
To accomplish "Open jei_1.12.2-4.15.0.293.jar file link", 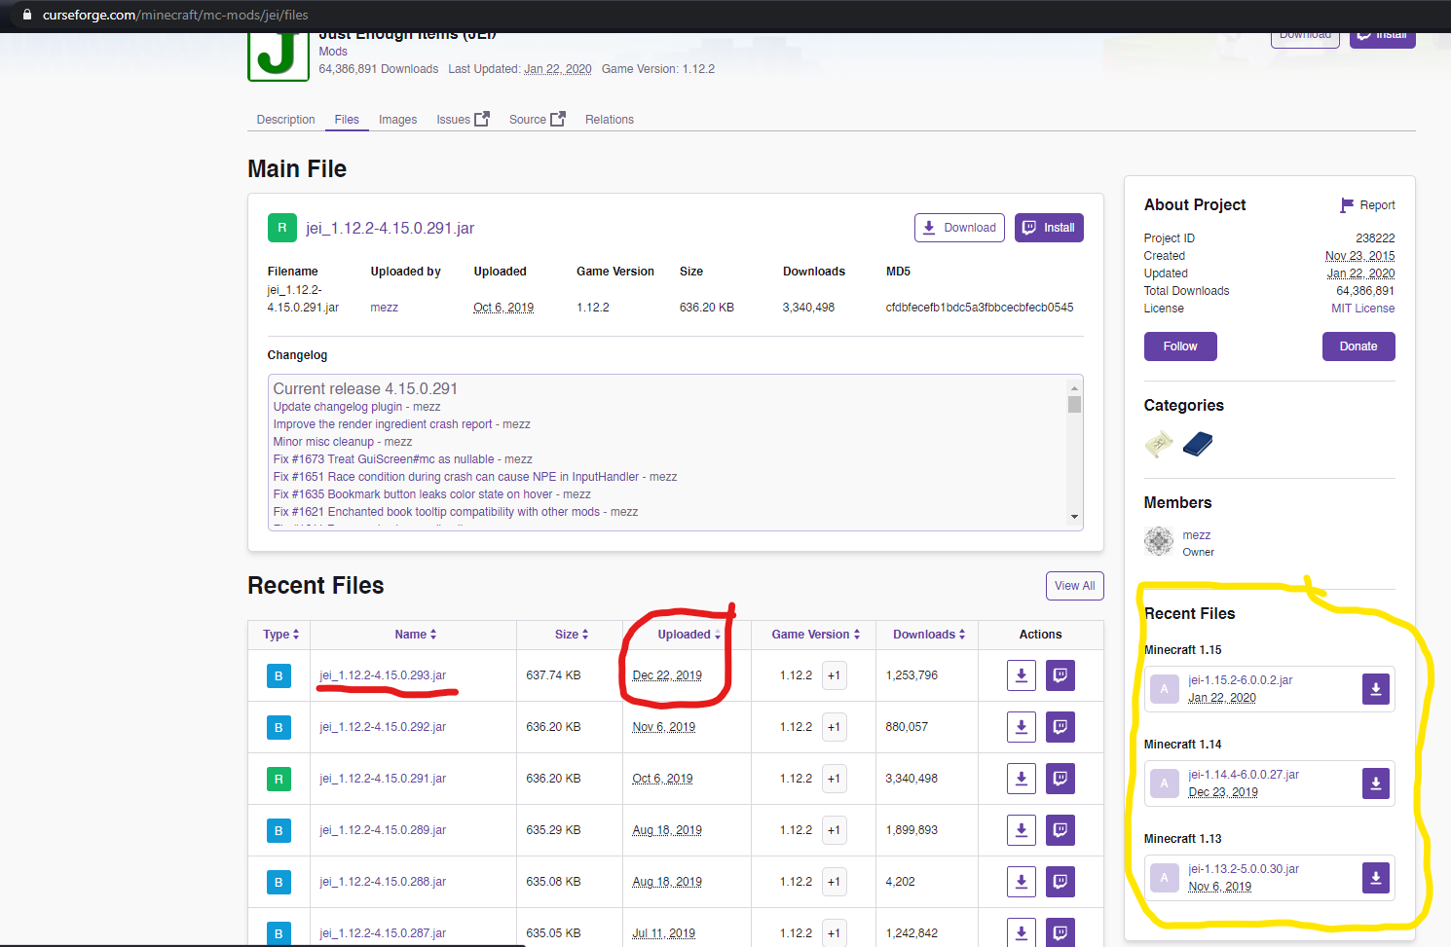I will click(383, 675).
